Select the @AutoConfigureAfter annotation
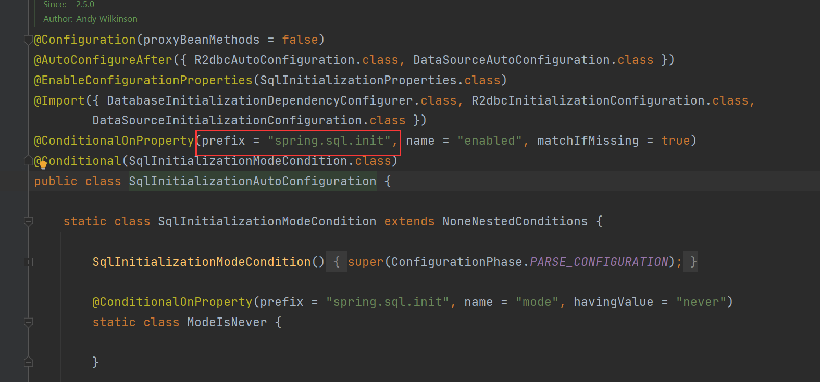The height and width of the screenshot is (382, 820). click(x=103, y=60)
